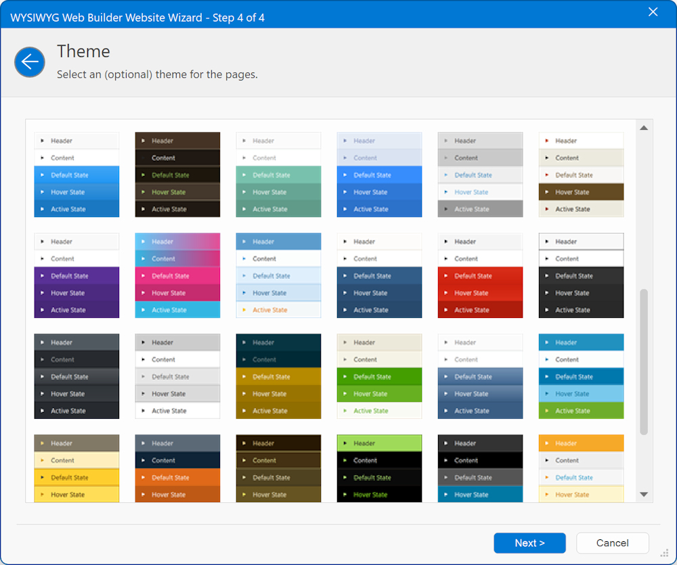The image size is (677, 565).
Task: Pick the beige theme with brown hover state
Action: [x=581, y=175]
